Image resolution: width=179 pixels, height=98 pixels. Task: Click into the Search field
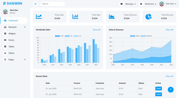click(x=53, y=4)
